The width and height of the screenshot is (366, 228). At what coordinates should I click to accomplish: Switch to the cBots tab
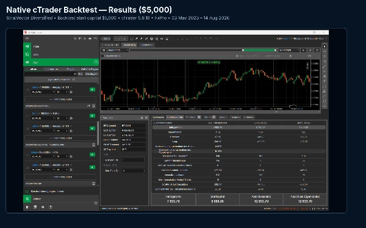34,69
